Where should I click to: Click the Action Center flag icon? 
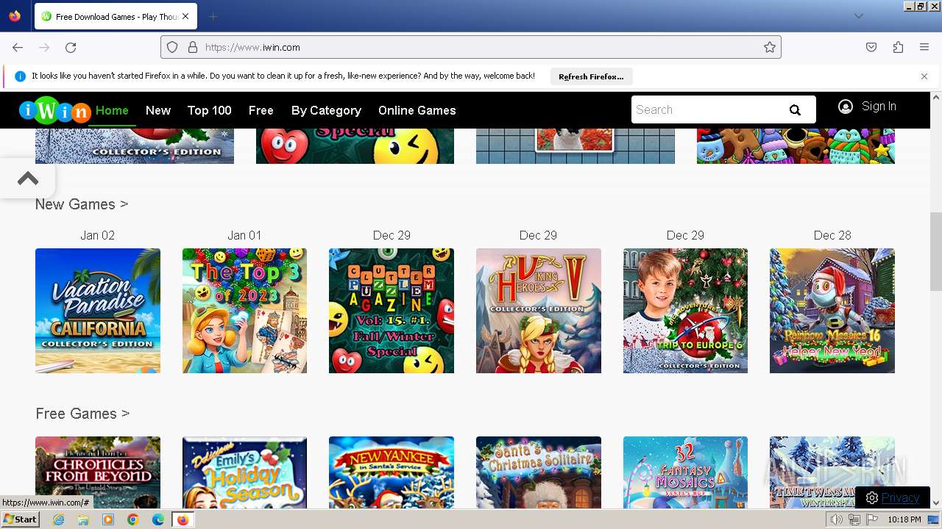click(x=872, y=519)
